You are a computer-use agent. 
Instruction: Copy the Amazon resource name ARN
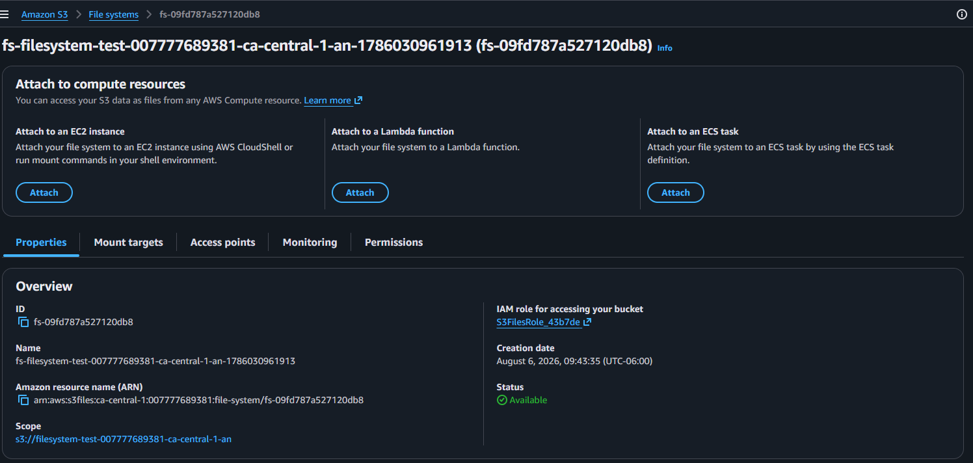click(23, 400)
